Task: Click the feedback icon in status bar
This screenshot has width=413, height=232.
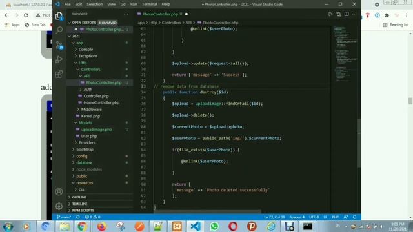Action: coord(346,217)
